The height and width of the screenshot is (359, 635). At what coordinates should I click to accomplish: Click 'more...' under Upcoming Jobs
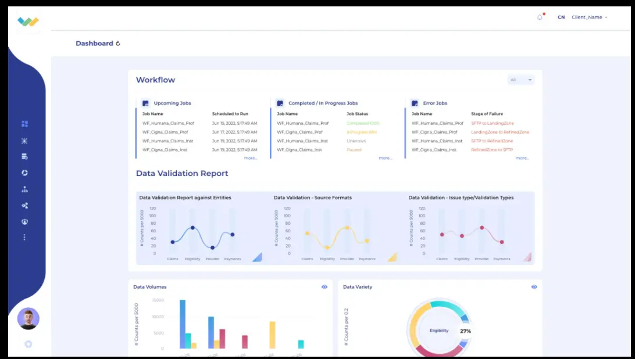[251, 158]
